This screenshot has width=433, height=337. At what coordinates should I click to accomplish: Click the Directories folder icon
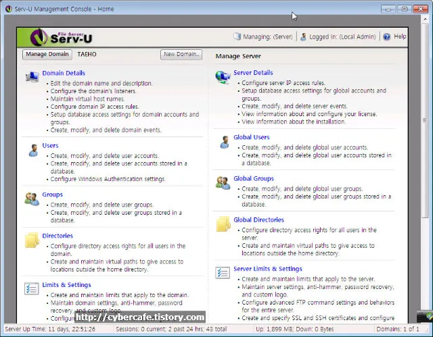tap(32, 240)
